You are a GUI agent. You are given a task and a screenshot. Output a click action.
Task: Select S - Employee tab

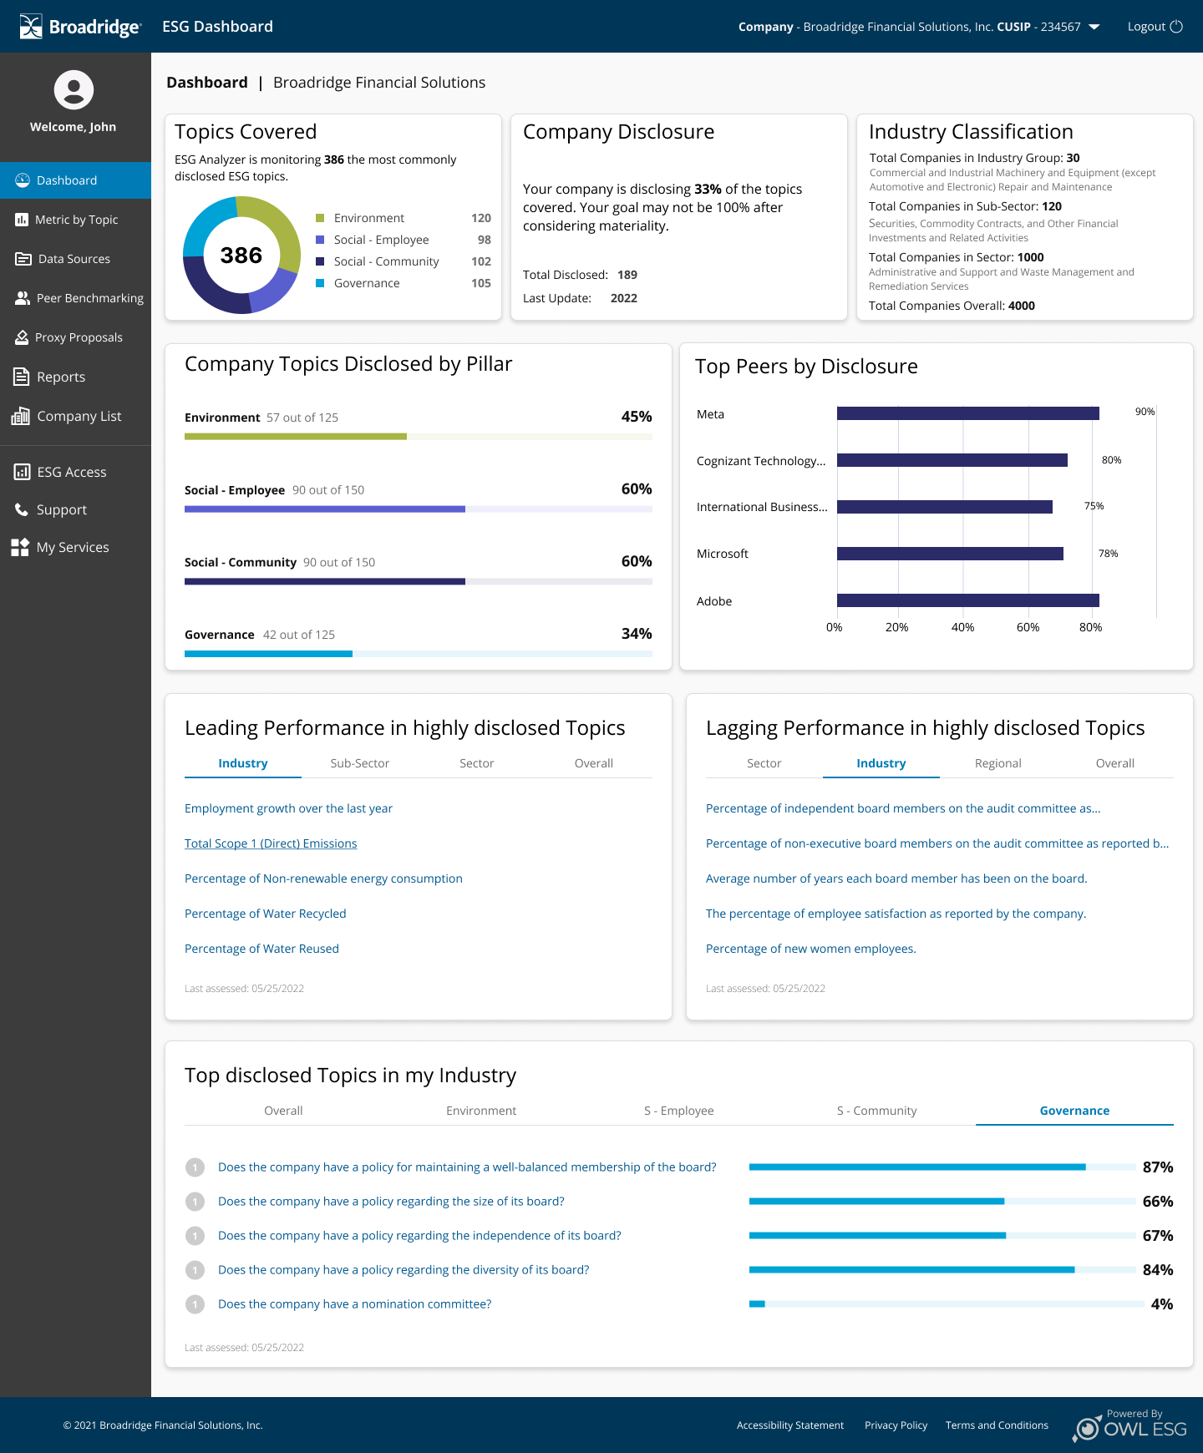coord(679,1111)
